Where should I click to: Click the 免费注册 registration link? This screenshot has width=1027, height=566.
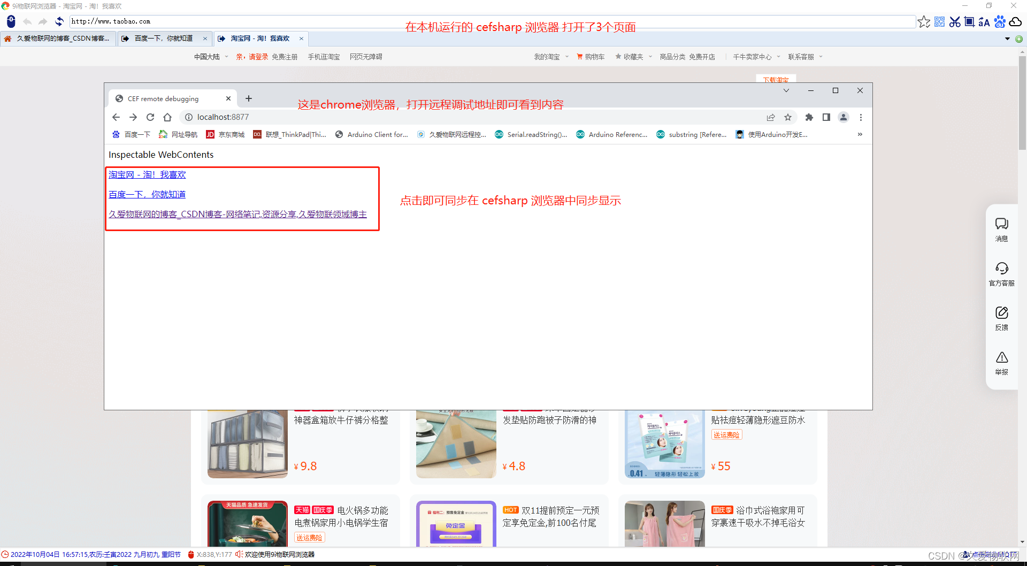(x=285, y=56)
